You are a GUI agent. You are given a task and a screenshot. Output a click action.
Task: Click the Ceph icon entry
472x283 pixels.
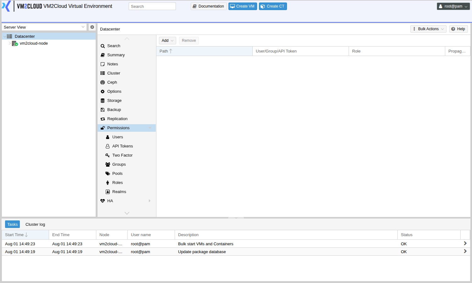(103, 82)
